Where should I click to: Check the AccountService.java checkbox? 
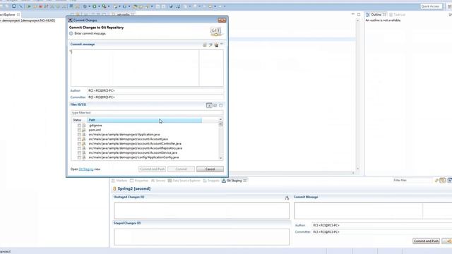pyautogui.click(x=79, y=153)
